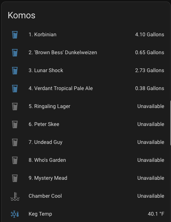Click the Who's Garden cup icon
Viewport: 171px width, 222px height.
coord(15,160)
